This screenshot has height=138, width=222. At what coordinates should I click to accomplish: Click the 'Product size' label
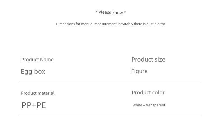148,60
